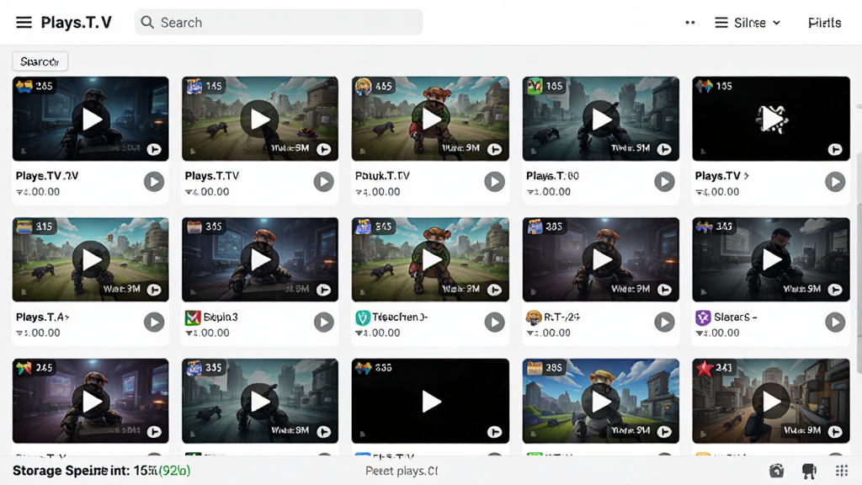This screenshot has width=862, height=485.
Task: Click round gray play button beside R.T-/24 title
Action: [664, 322]
